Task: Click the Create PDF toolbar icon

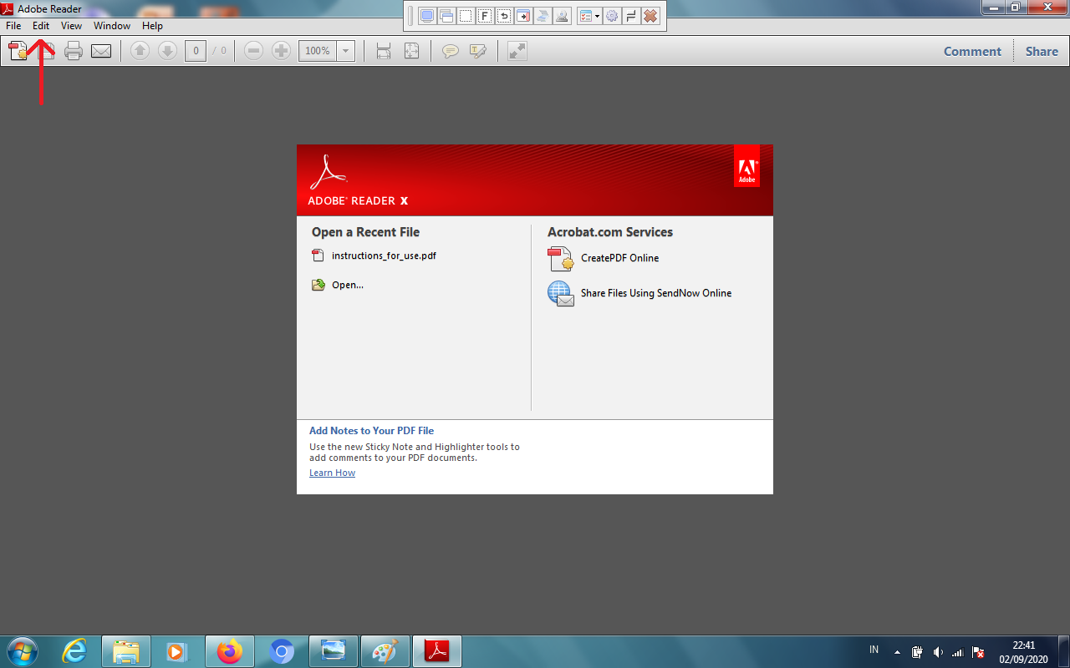Action: (x=18, y=51)
